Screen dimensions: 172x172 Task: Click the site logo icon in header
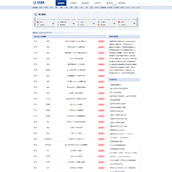[x=34, y=3]
